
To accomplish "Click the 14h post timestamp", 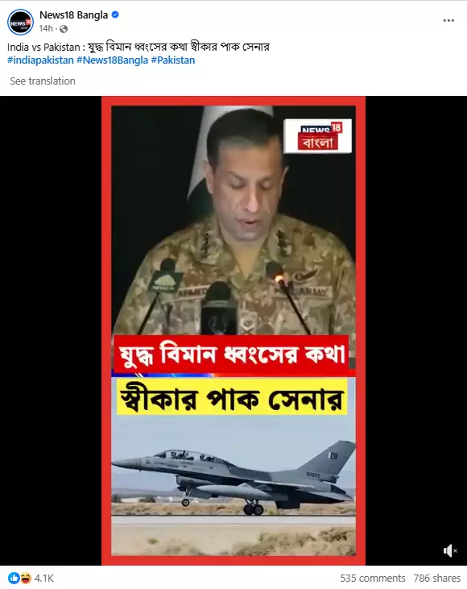I will coord(46,28).
